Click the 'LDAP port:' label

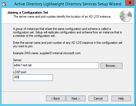tap(20, 72)
